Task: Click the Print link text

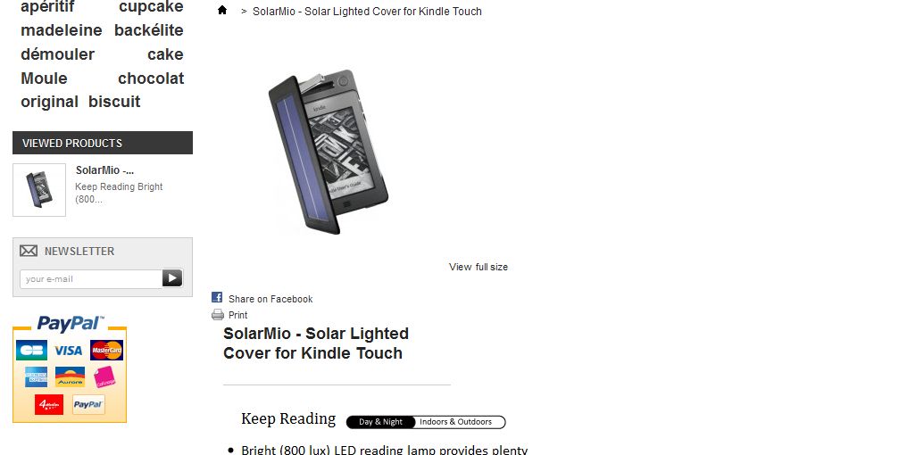Action: [x=238, y=315]
